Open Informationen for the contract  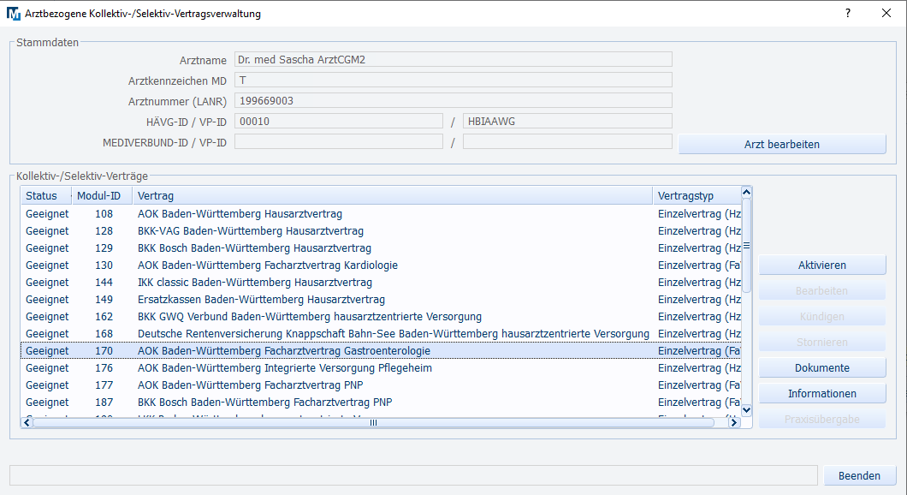pyautogui.click(x=821, y=394)
